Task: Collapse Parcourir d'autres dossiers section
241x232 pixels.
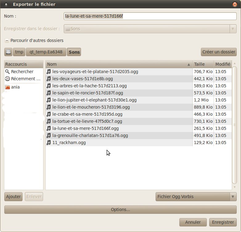Action: point(7,40)
